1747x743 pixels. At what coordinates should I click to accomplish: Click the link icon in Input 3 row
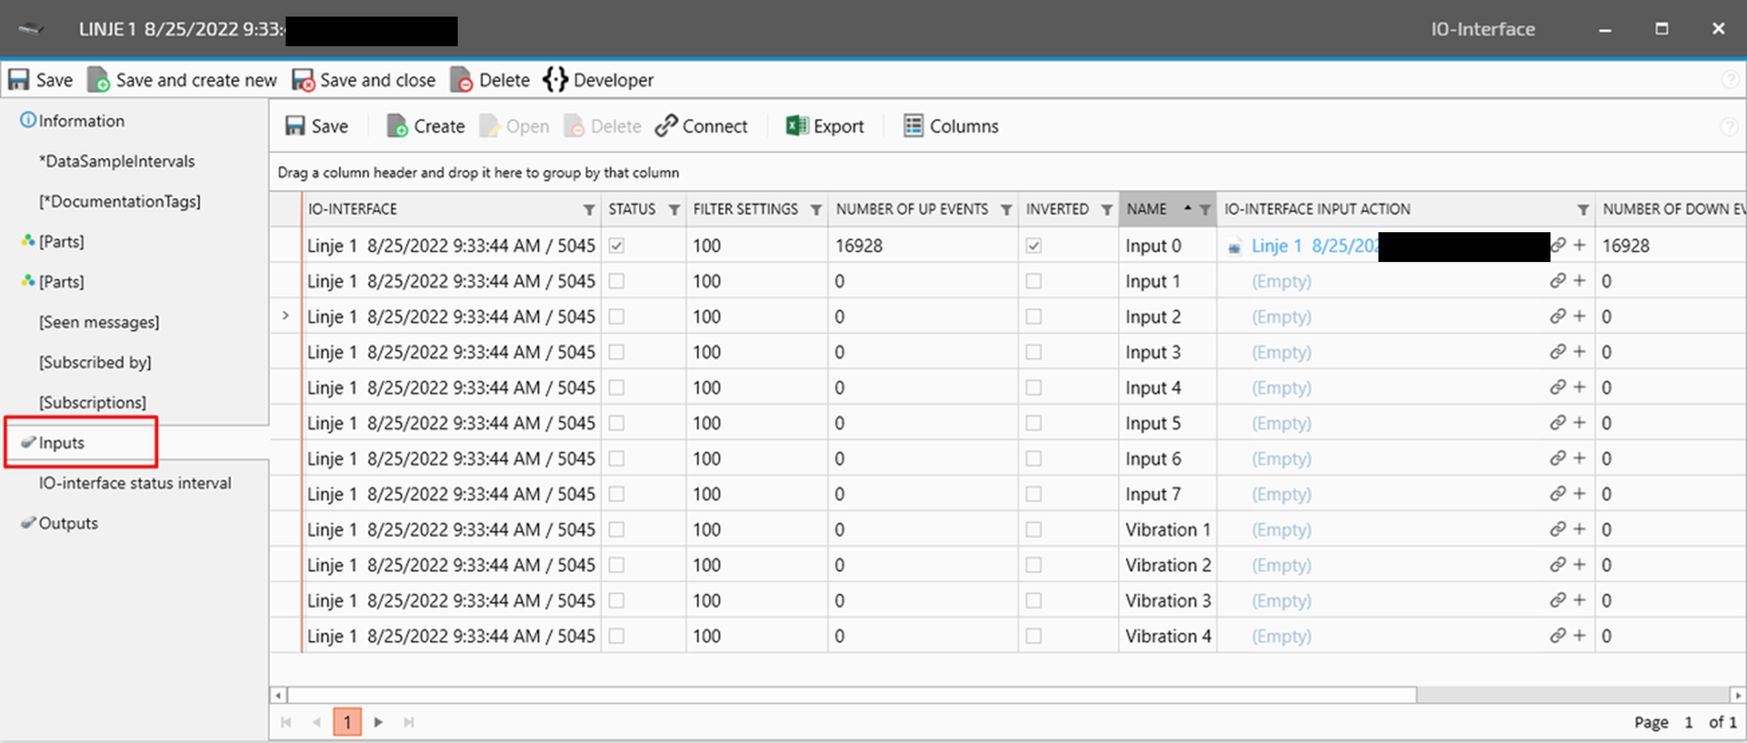(x=1557, y=352)
